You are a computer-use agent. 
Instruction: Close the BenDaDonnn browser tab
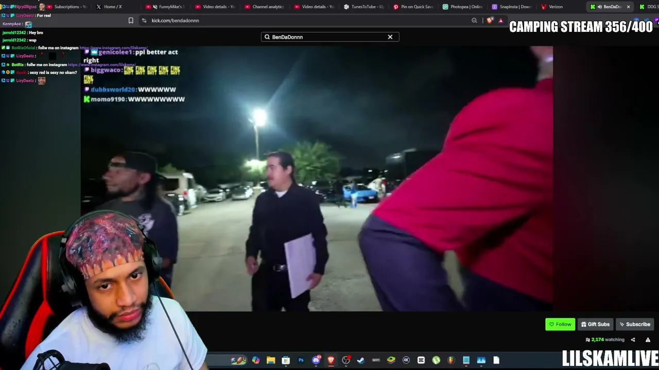628,7
